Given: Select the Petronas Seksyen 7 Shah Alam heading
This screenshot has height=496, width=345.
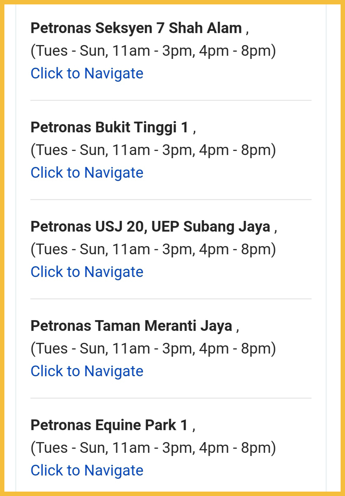Looking at the screenshot, I should pyautogui.click(x=136, y=28).
